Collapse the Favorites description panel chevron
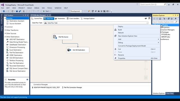Viewport: 180px width, 101px height. [6, 79]
